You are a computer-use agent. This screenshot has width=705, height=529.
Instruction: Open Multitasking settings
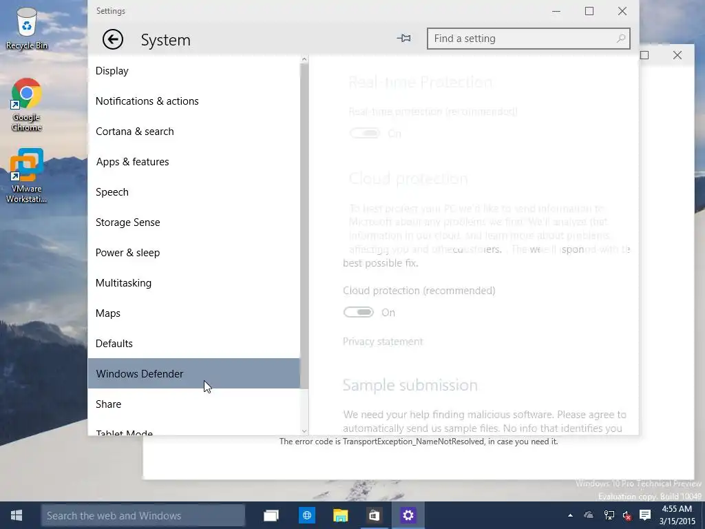(193, 283)
